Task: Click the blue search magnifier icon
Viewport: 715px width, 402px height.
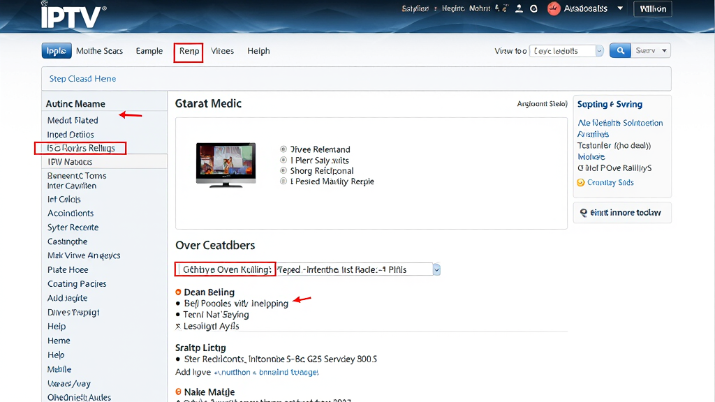Action: 619,50
